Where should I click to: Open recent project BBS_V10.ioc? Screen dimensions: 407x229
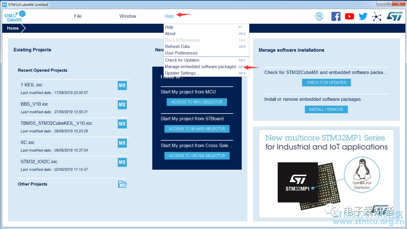[34, 104]
